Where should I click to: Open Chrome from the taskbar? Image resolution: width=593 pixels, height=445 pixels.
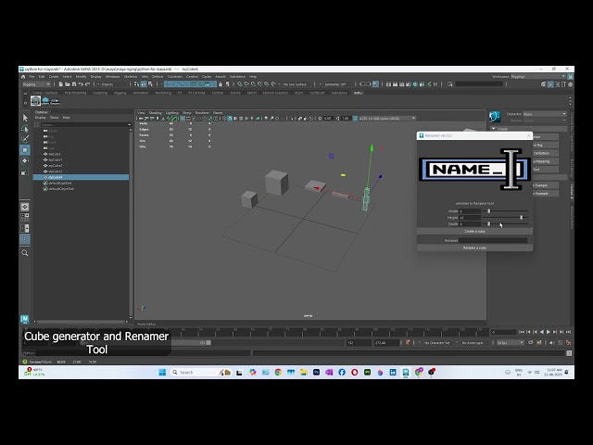pos(278,373)
